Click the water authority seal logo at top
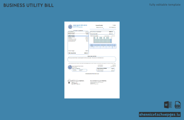 (70, 27)
